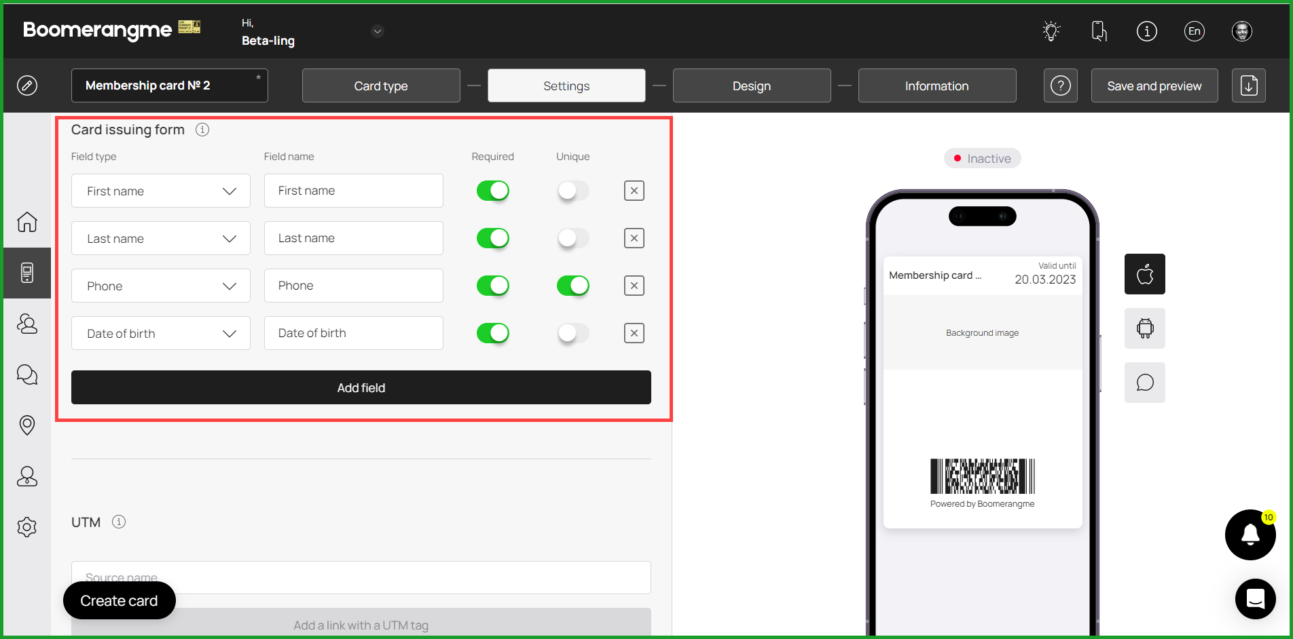1293x639 pixels.
Task: Click Save and preview button
Action: coord(1154,85)
